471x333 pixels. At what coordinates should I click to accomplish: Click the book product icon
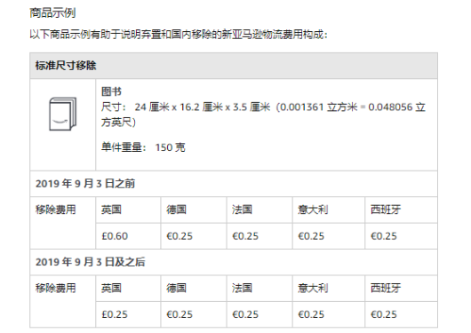63,114
